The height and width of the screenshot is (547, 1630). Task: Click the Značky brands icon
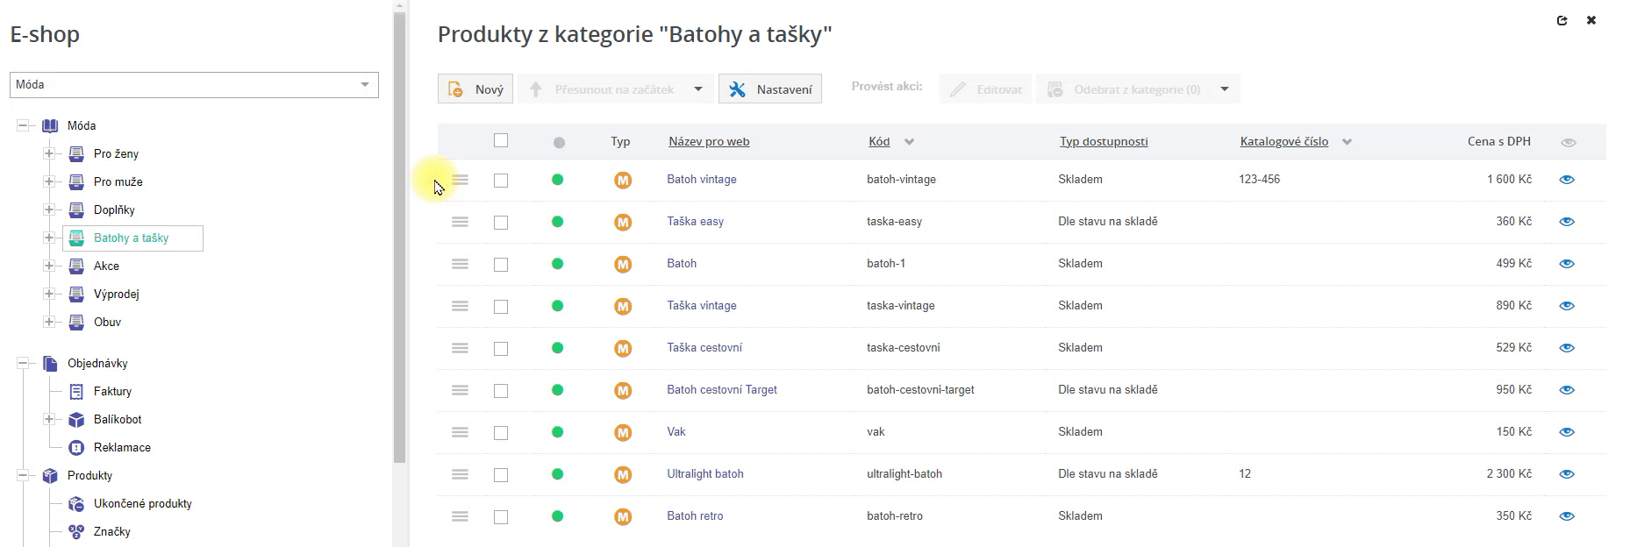click(x=76, y=532)
